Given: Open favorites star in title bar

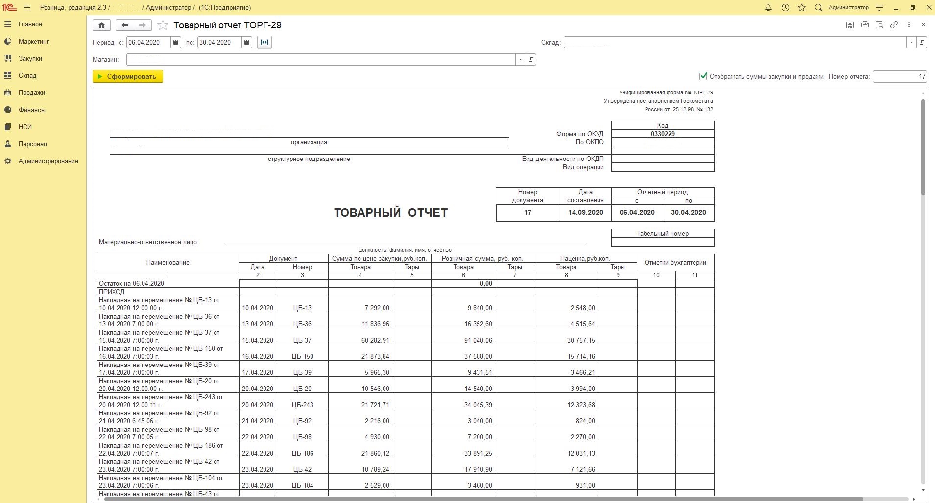Looking at the screenshot, I should pyautogui.click(x=802, y=8).
